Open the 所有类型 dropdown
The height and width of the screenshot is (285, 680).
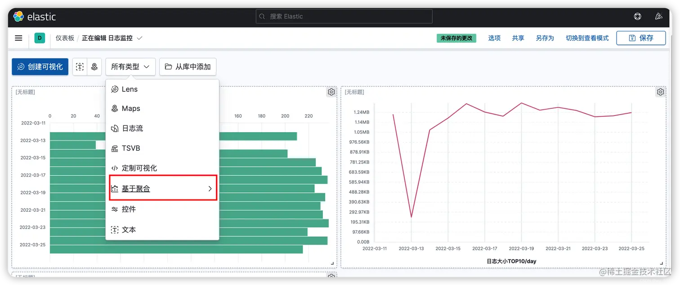pyautogui.click(x=130, y=67)
